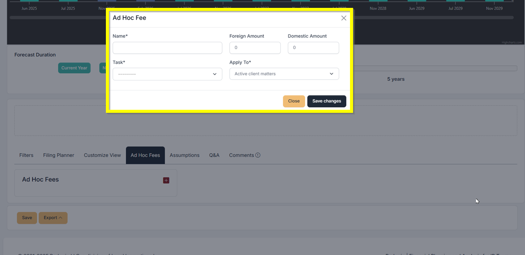Viewport: 525px width, 255px height.
Task: Click into the Domestic Amount field
Action: coord(313,48)
